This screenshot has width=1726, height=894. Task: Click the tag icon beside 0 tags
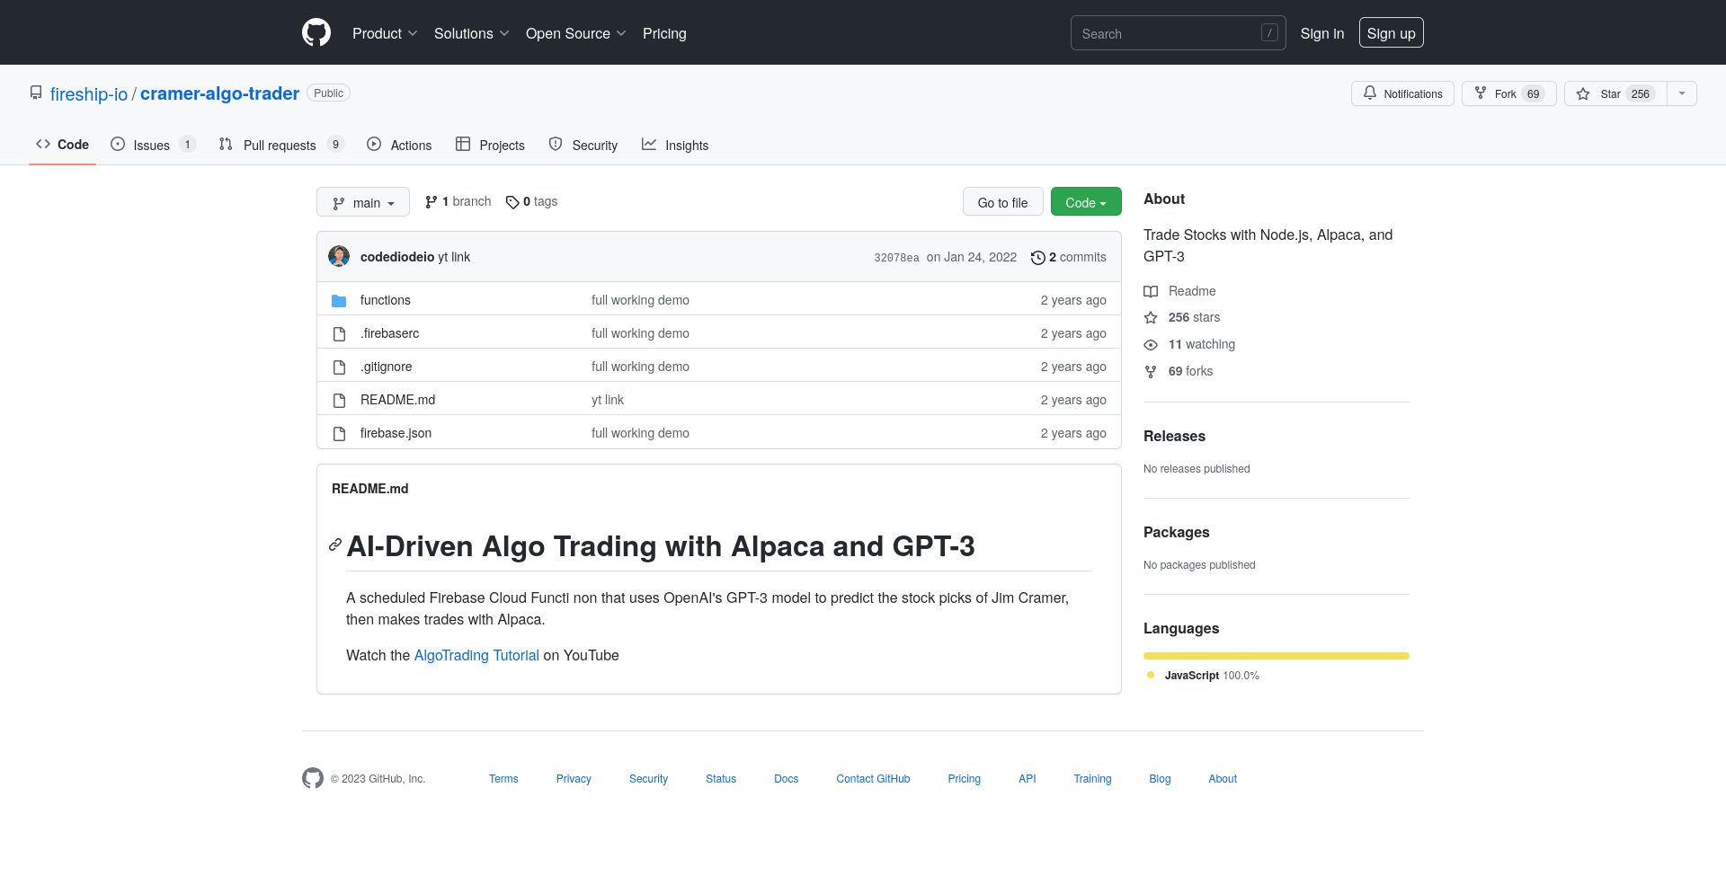[512, 202]
